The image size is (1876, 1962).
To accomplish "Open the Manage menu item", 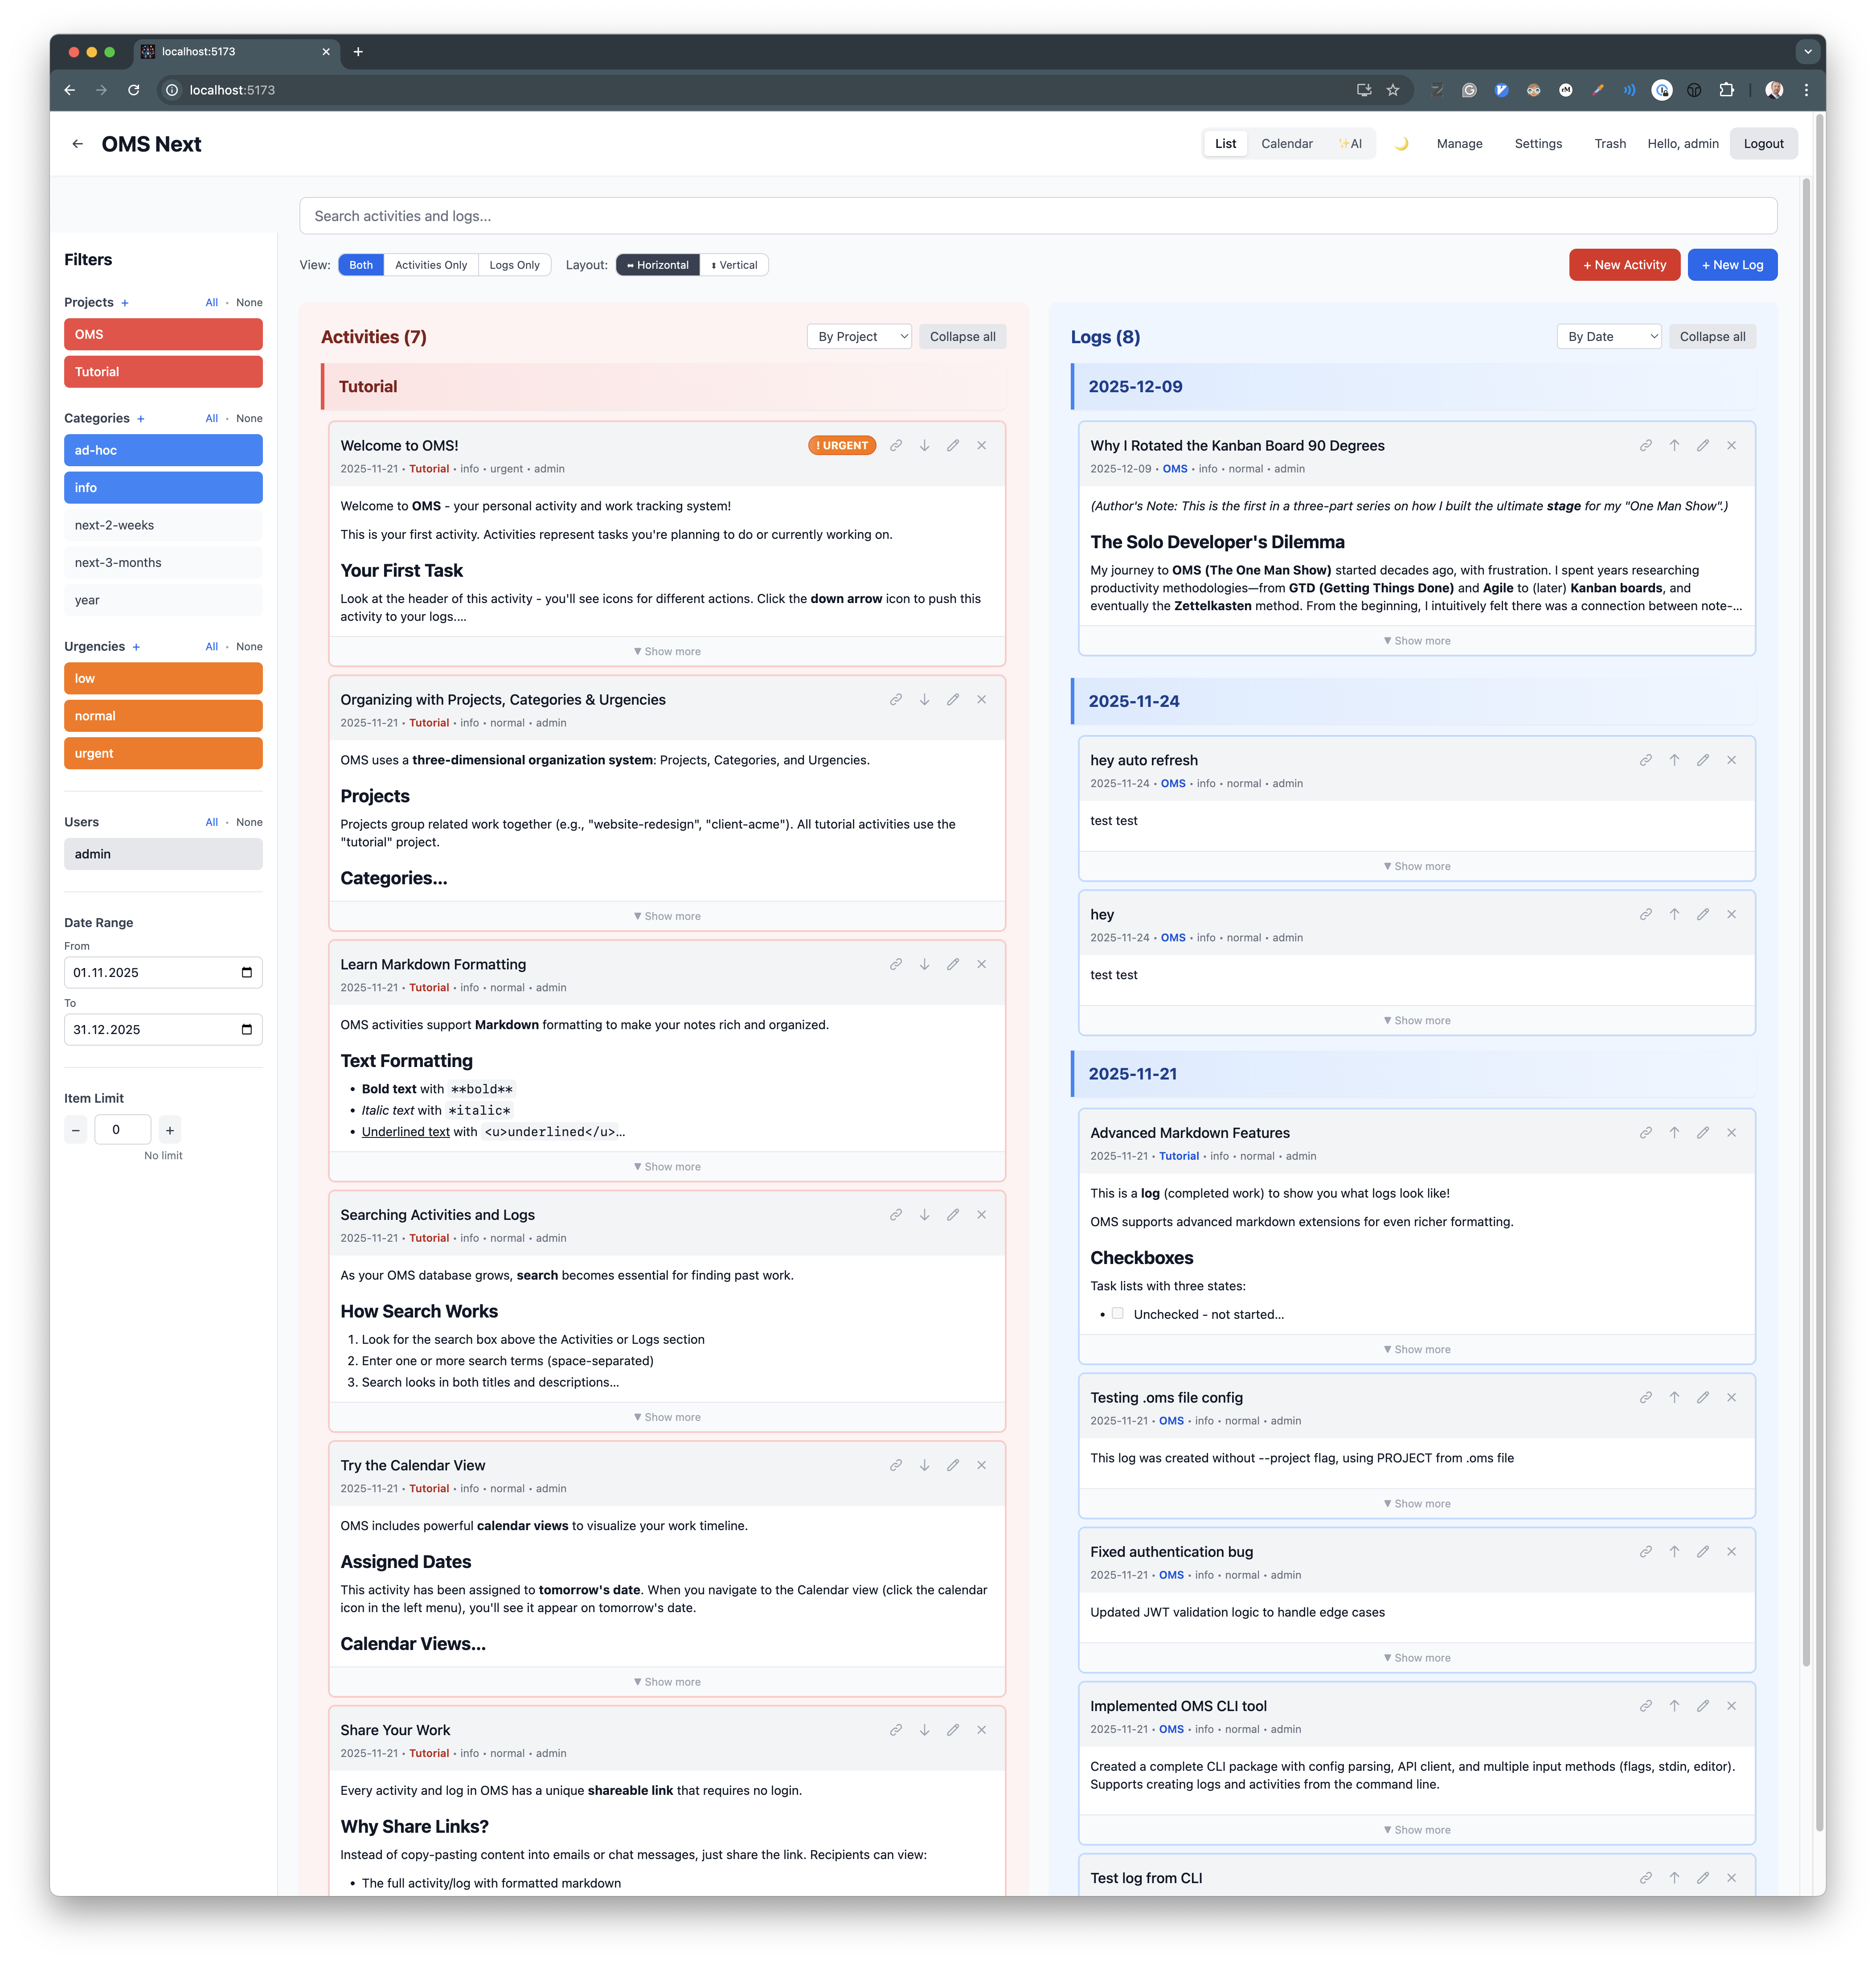I will (x=1459, y=144).
